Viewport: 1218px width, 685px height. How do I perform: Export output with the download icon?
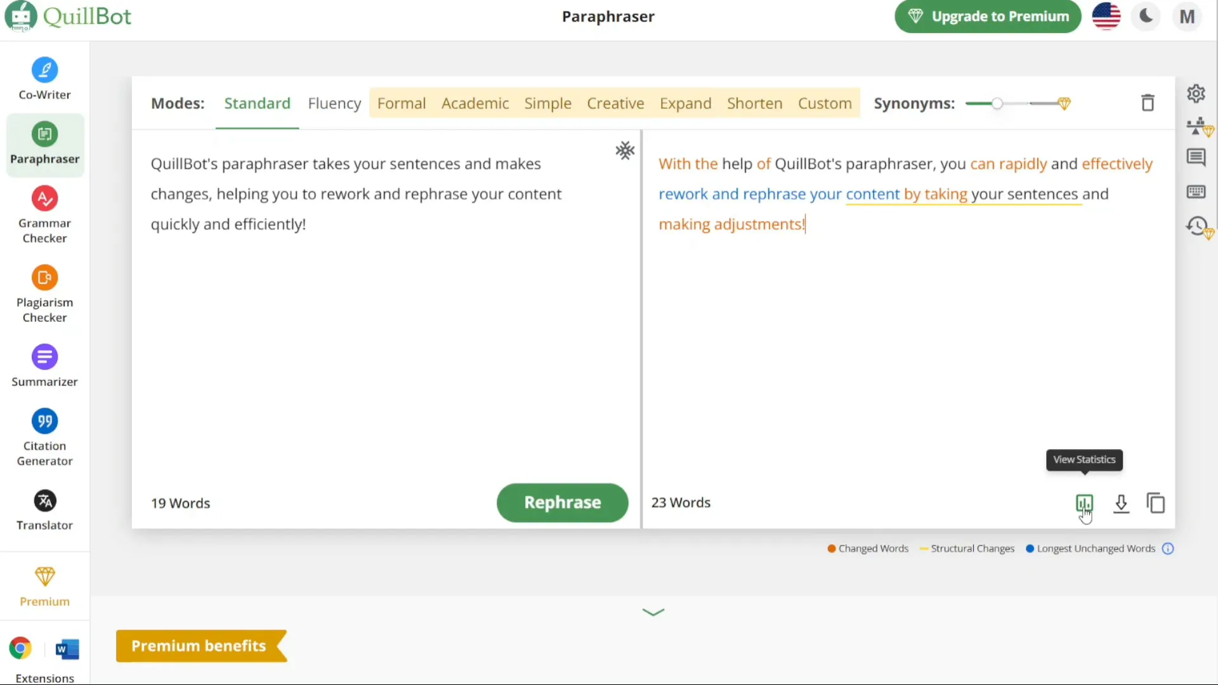1121,504
